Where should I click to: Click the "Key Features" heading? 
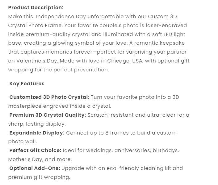pyautogui.click(x=27, y=83)
